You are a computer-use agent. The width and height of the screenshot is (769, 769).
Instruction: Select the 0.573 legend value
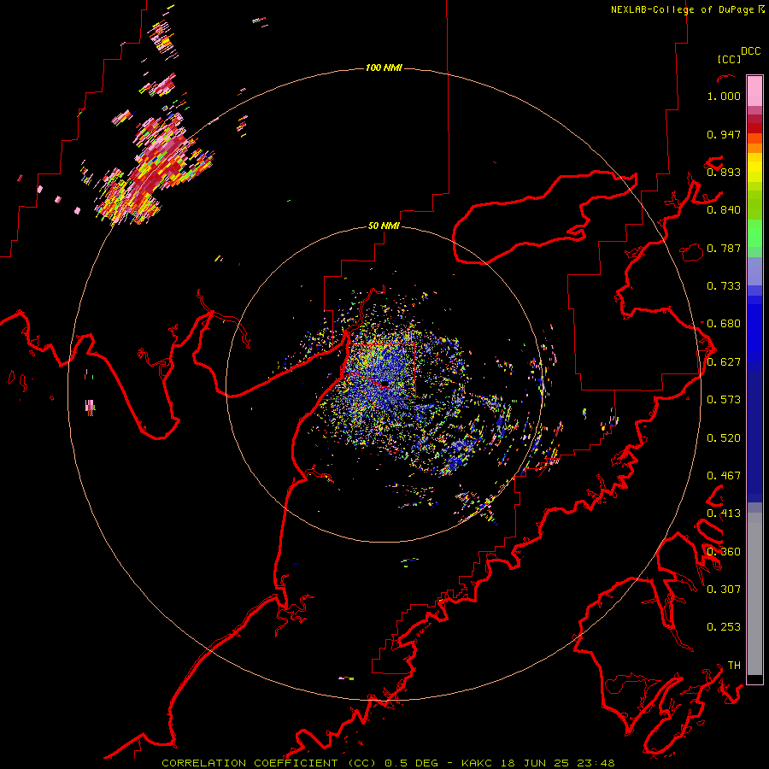[724, 400]
